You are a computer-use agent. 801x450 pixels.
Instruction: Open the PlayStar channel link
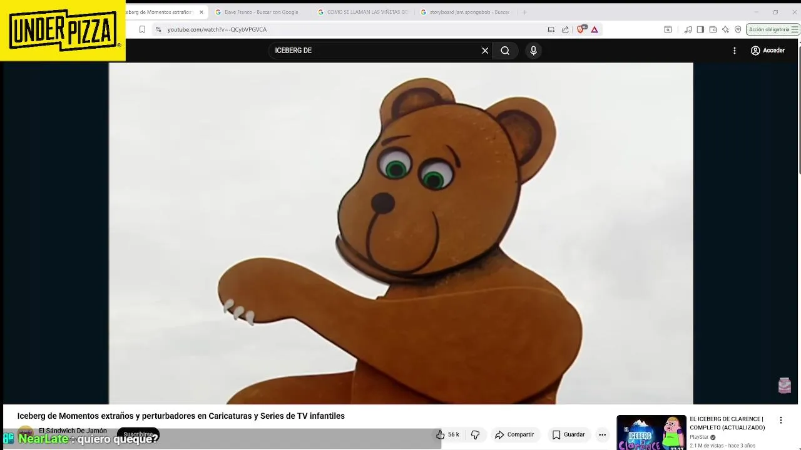[x=699, y=437]
